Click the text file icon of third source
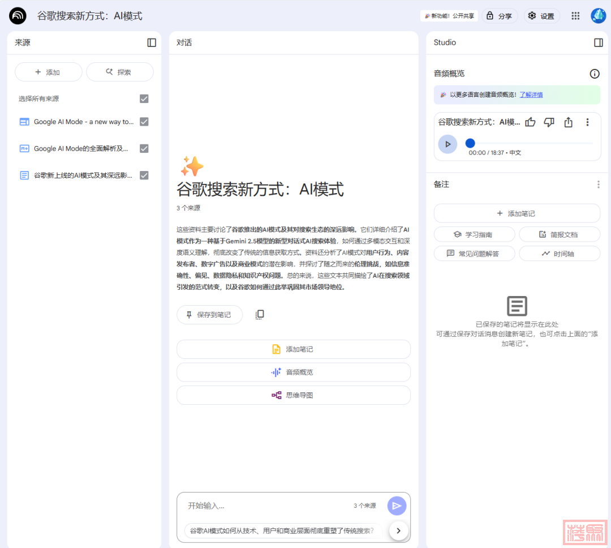This screenshot has width=611, height=548. [24, 175]
